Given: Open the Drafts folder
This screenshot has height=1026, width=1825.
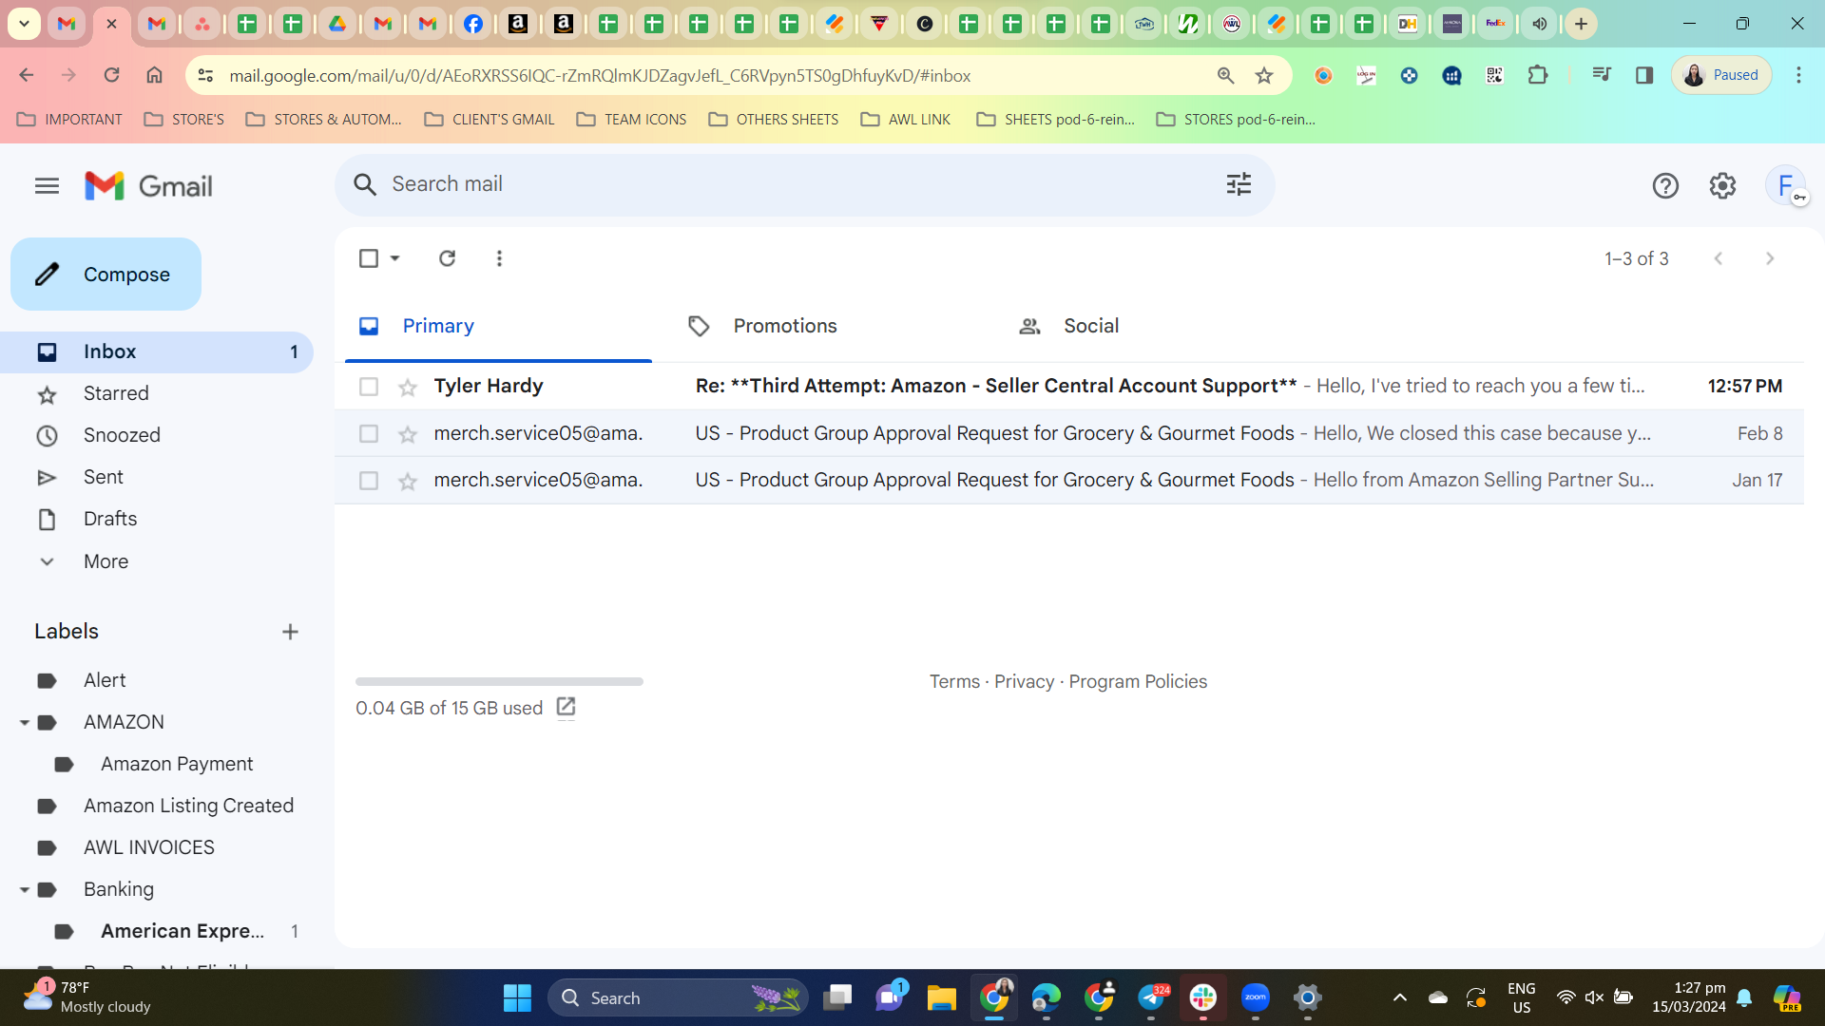Looking at the screenshot, I should [110, 519].
